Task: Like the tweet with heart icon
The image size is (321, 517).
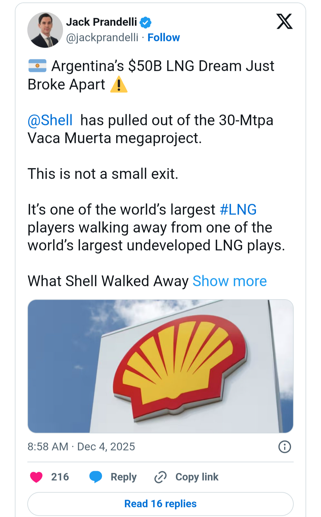Action: tap(36, 477)
